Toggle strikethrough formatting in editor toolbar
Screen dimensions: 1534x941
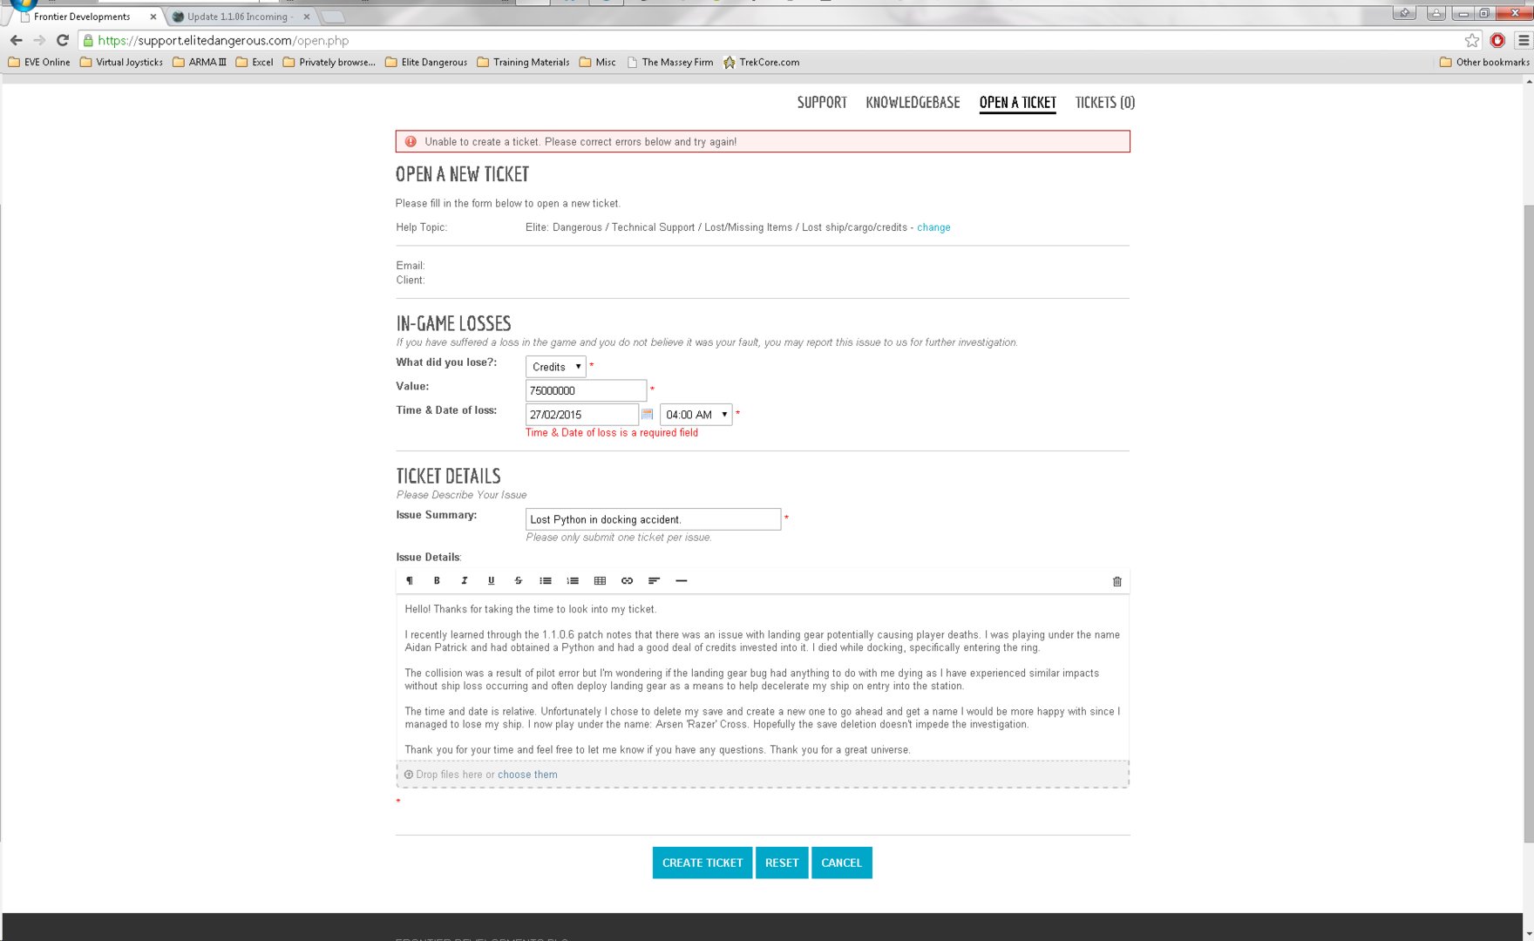pyautogui.click(x=518, y=581)
